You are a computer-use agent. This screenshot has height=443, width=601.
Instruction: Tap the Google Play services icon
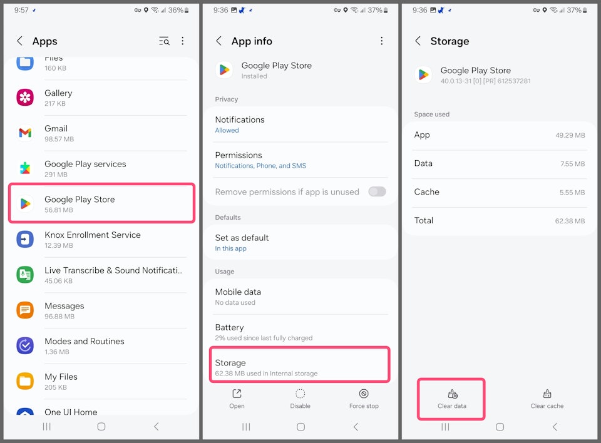click(25, 168)
